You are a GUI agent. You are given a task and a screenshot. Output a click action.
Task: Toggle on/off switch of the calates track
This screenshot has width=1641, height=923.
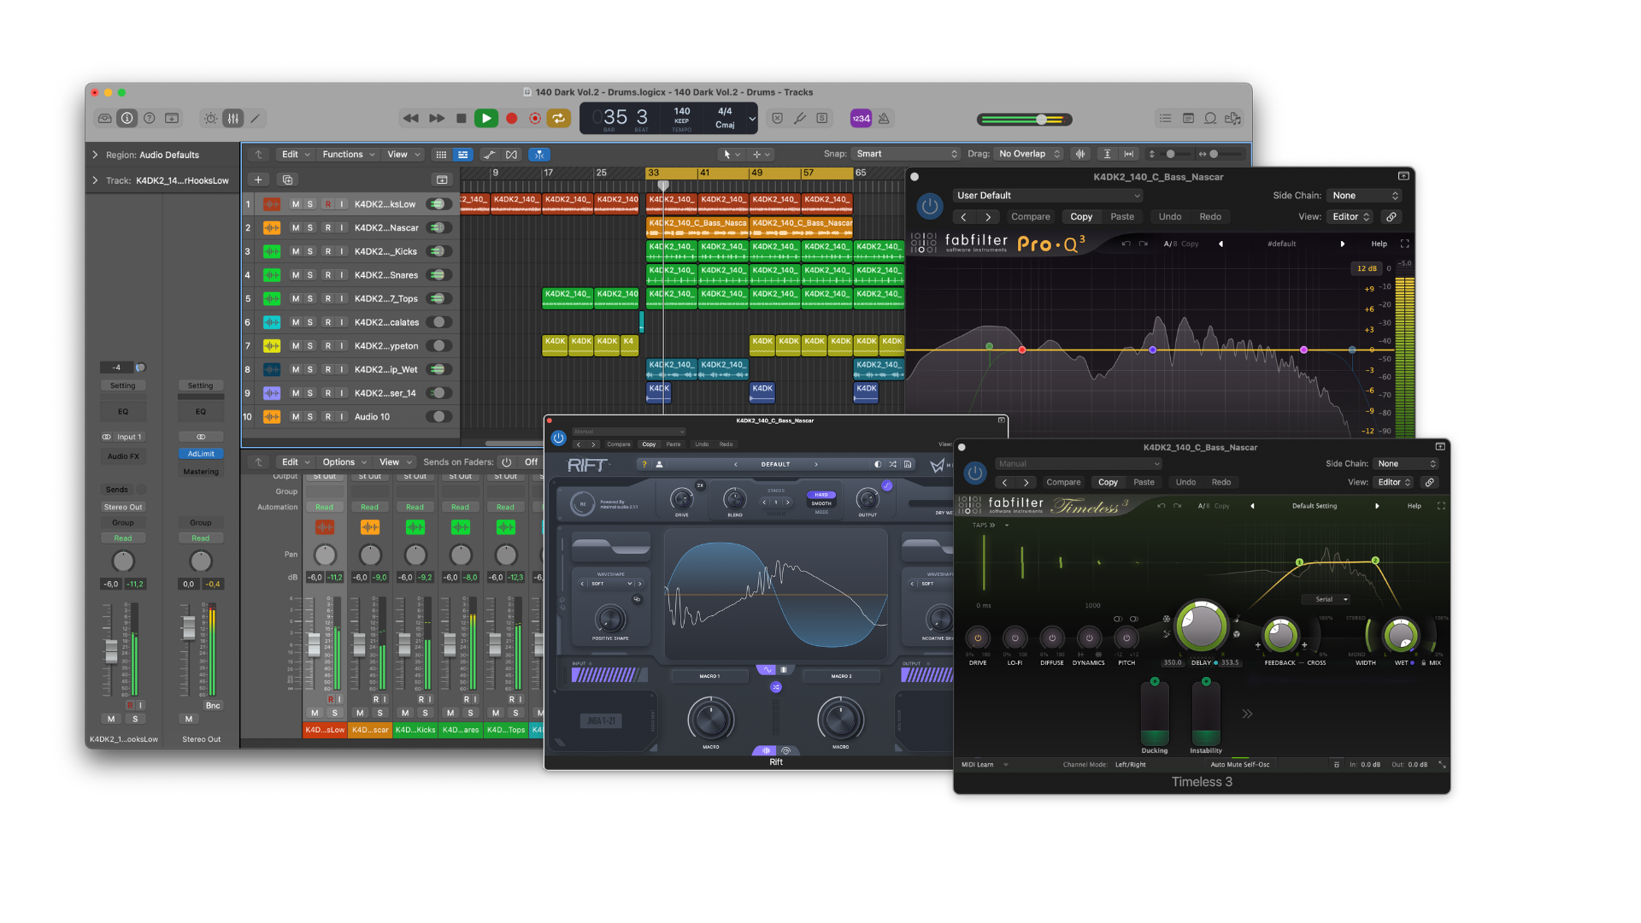(x=439, y=322)
